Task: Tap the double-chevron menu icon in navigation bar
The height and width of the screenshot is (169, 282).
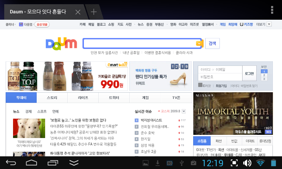Action: (x=74, y=163)
